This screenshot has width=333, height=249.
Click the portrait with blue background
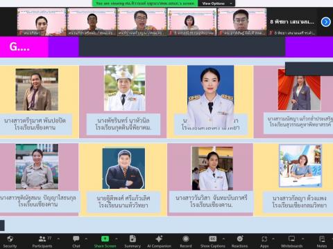pos(211,95)
